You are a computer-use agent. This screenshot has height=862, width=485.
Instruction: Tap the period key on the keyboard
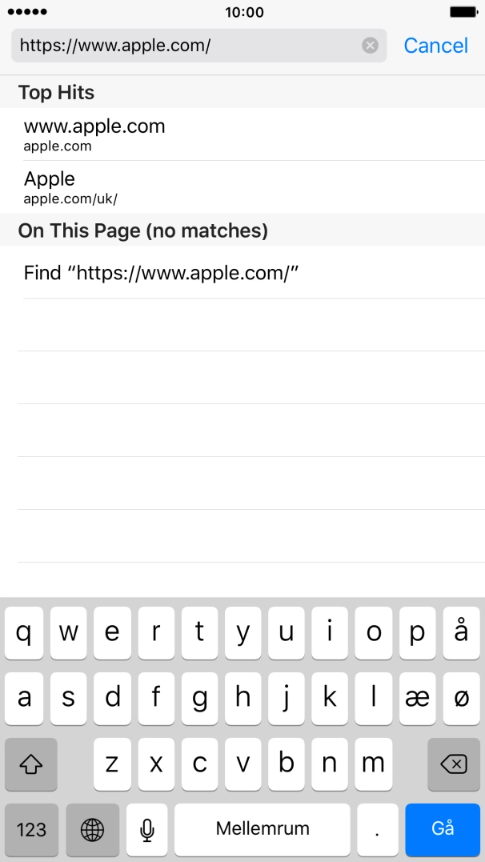pos(375,829)
